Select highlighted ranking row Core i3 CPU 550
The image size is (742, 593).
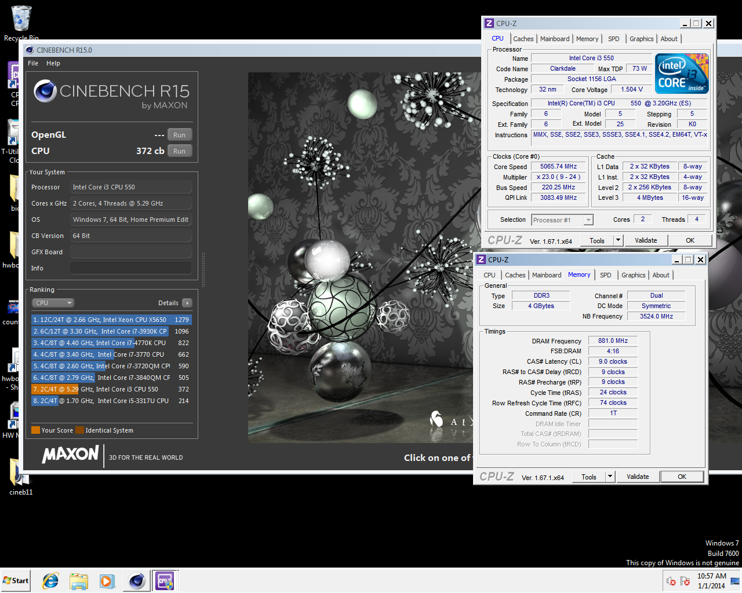[111, 389]
